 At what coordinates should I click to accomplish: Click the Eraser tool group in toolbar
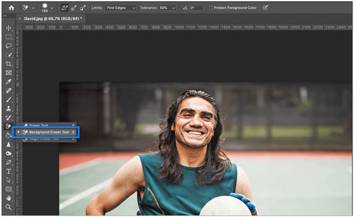(8, 126)
